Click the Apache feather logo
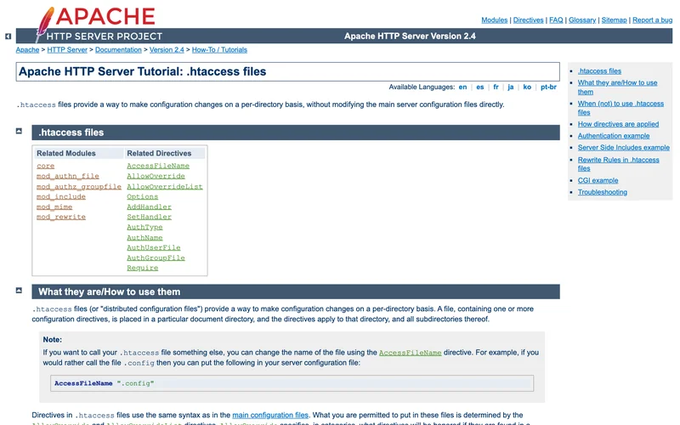The image size is (680, 425). pos(45,25)
